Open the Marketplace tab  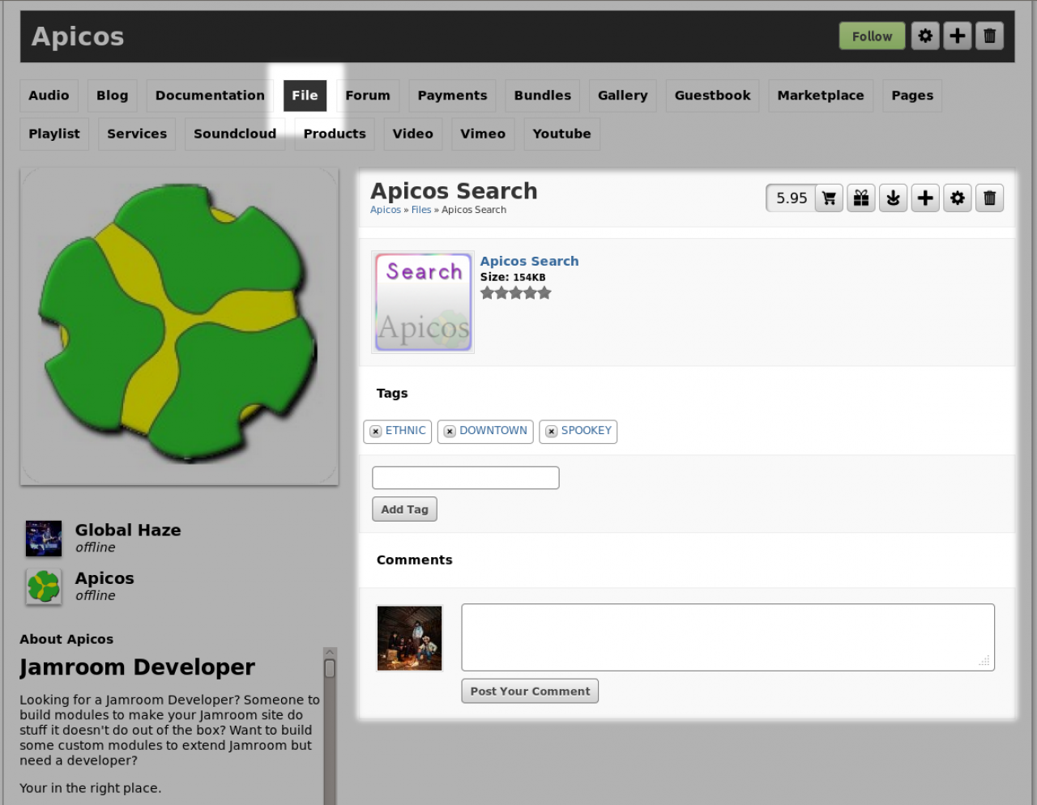(820, 96)
